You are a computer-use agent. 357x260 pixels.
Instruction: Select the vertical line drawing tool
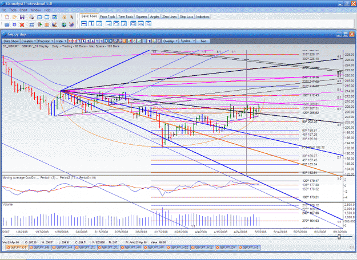[91, 23]
